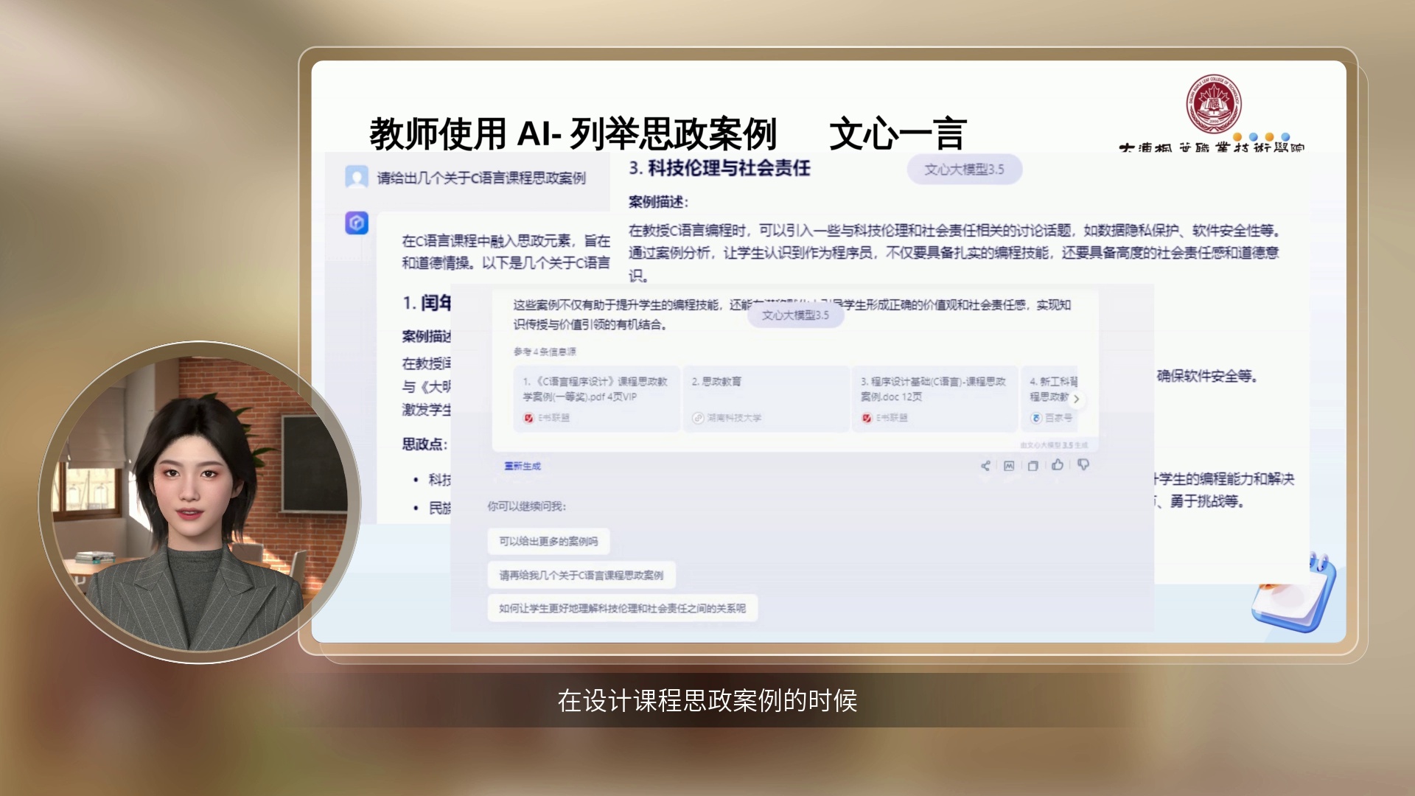The width and height of the screenshot is (1415, 796).
Task: Click the markdown export icon
Action: click(x=1009, y=466)
